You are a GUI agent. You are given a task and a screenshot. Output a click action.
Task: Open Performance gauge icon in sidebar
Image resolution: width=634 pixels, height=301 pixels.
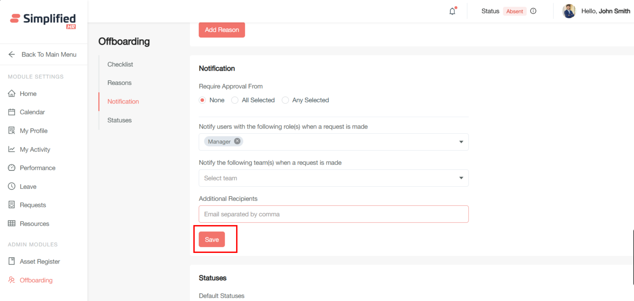12,168
